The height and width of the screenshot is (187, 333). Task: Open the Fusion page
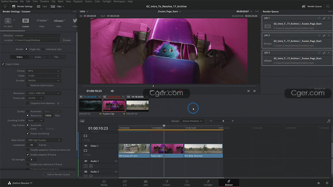pos(166,183)
